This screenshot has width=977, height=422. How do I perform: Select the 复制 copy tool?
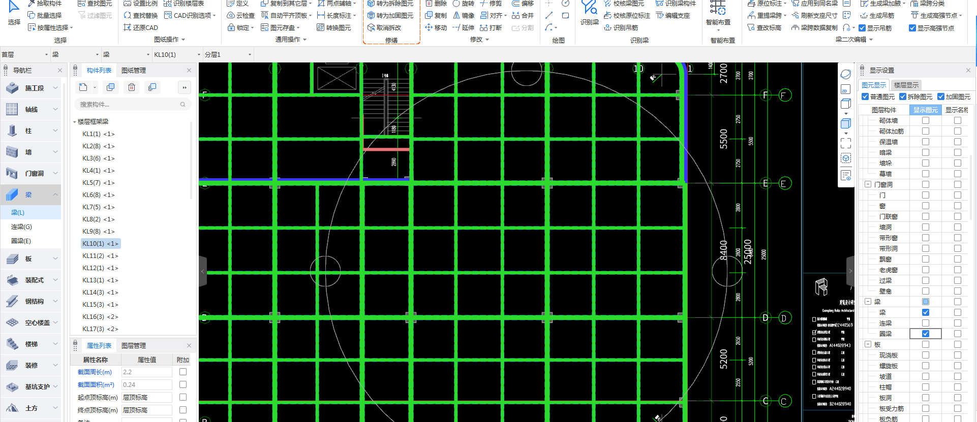(x=436, y=15)
